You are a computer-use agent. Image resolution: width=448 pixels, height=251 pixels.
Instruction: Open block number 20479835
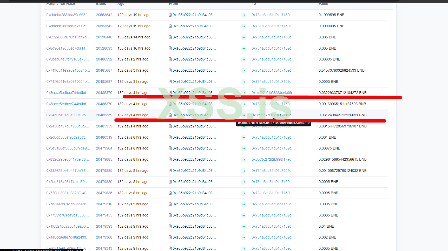pos(104,193)
